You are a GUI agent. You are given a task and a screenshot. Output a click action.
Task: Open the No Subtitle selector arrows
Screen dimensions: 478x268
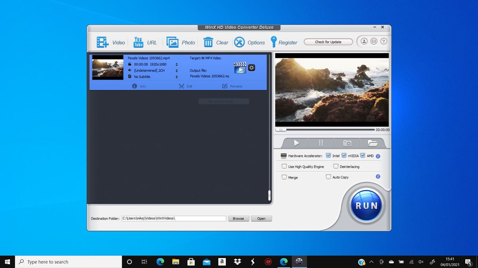click(x=176, y=77)
